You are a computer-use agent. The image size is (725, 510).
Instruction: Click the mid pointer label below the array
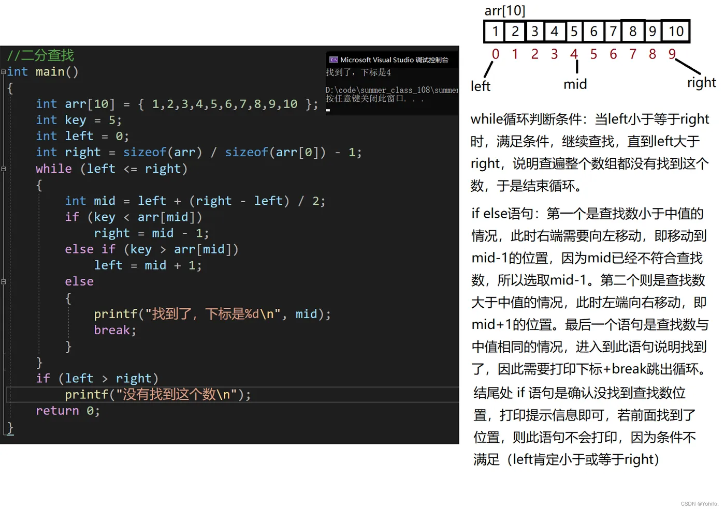click(x=575, y=84)
